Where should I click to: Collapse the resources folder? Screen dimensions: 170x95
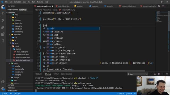(17, 35)
